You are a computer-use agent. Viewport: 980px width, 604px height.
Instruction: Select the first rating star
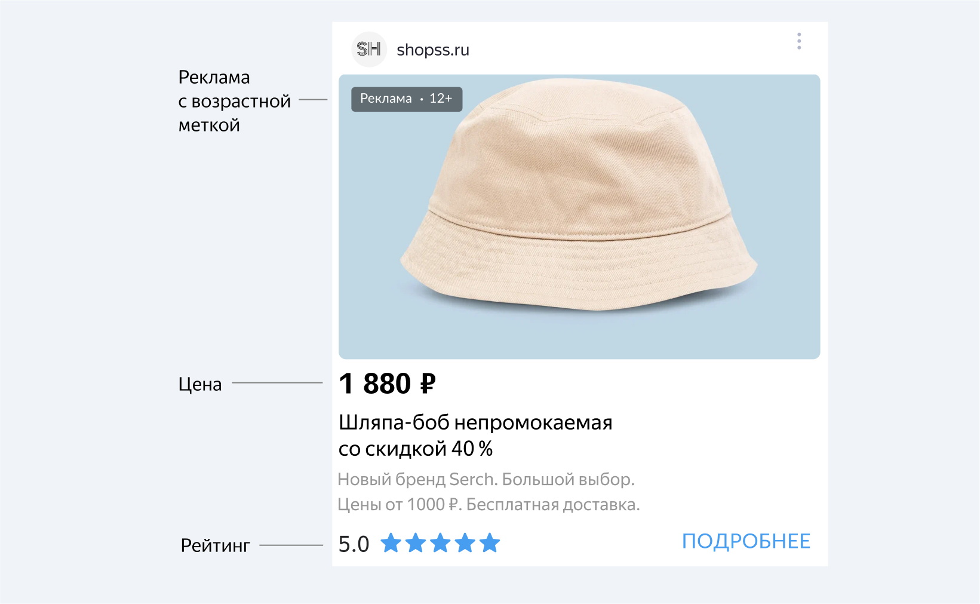391,543
